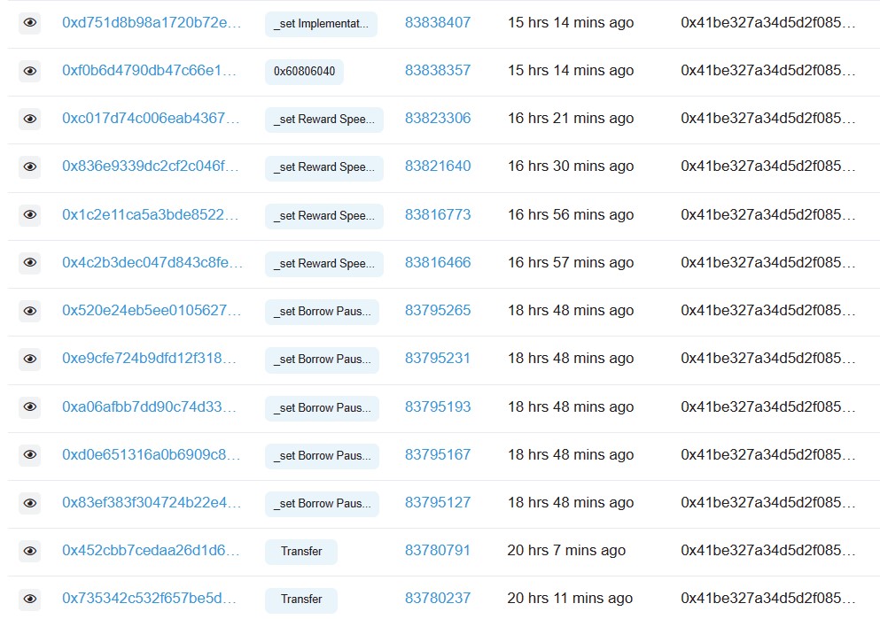
Task: Click the _set Implementat... method label
Action: (x=321, y=24)
